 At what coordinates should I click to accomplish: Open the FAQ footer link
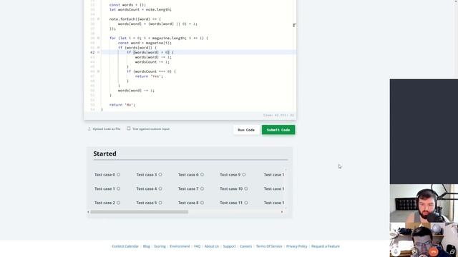[x=198, y=246]
